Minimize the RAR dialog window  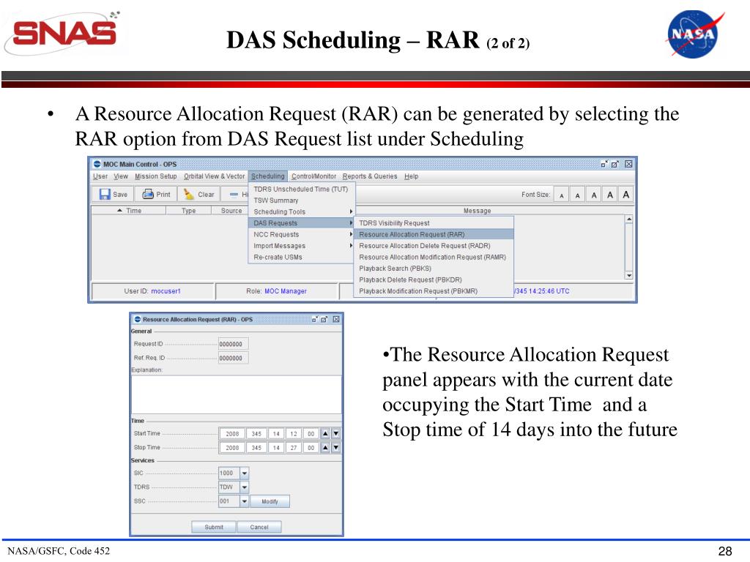[x=315, y=319]
